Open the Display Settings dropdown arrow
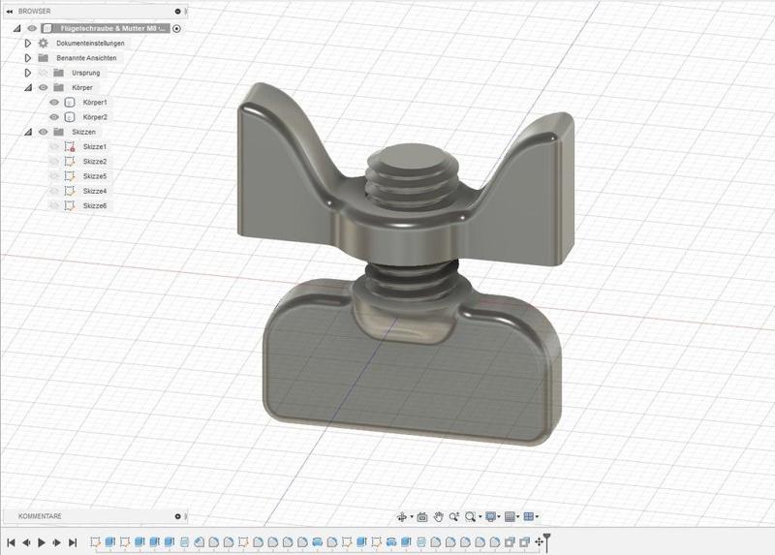This screenshot has height=555, width=775. pyautogui.click(x=499, y=517)
